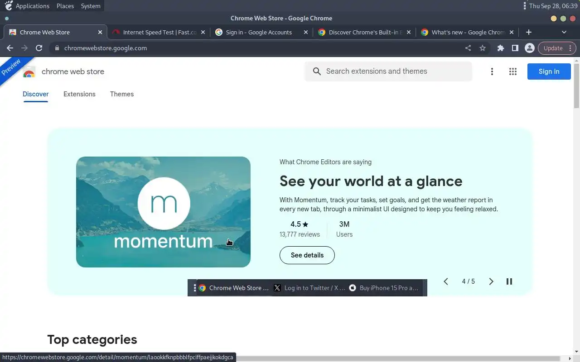Click the Search extensions and themes field
The width and height of the screenshot is (580, 362).
tap(389, 71)
